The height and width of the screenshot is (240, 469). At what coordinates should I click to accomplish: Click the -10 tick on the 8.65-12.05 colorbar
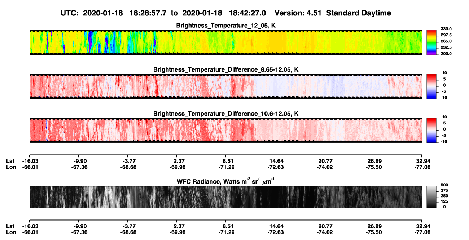click(444, 98)
